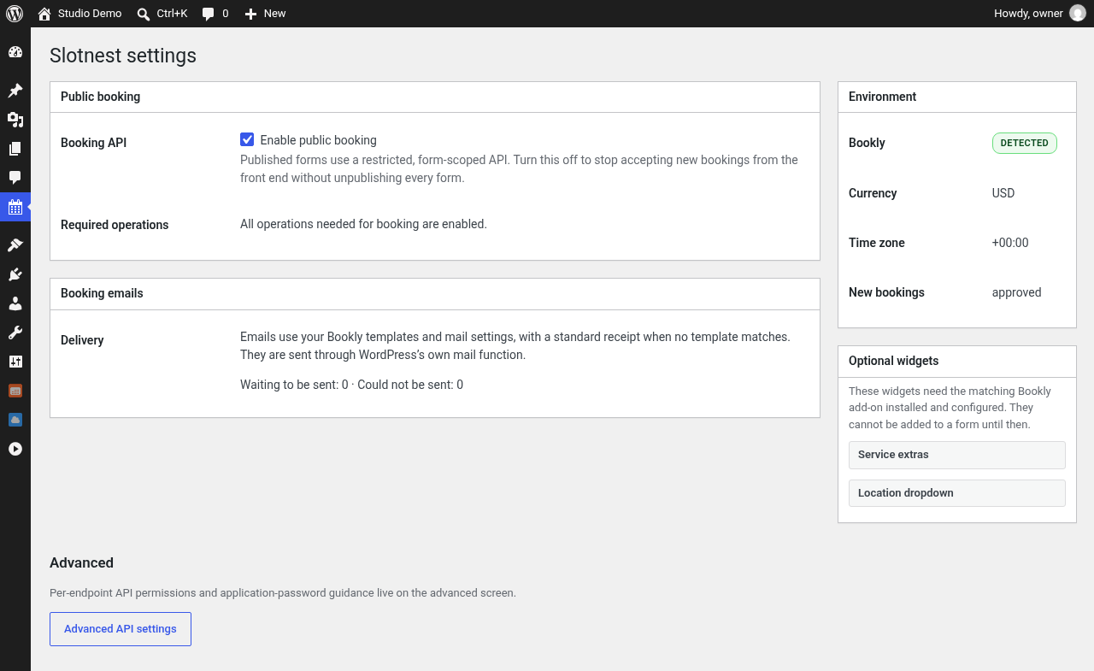The image size is (1094, 671).
Task: Open Appearance via the paintbrush icon
Action: tap(15, 245)
